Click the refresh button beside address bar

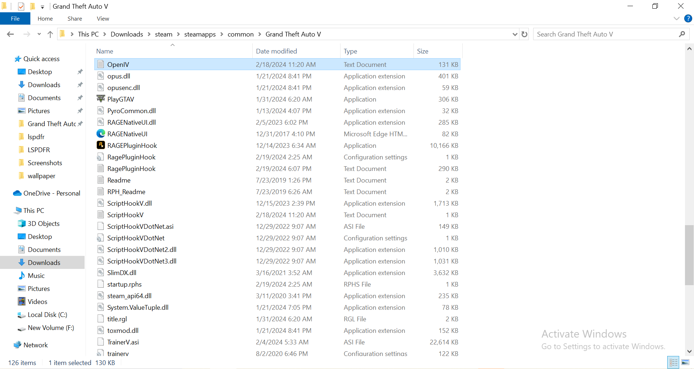(524, 34)
